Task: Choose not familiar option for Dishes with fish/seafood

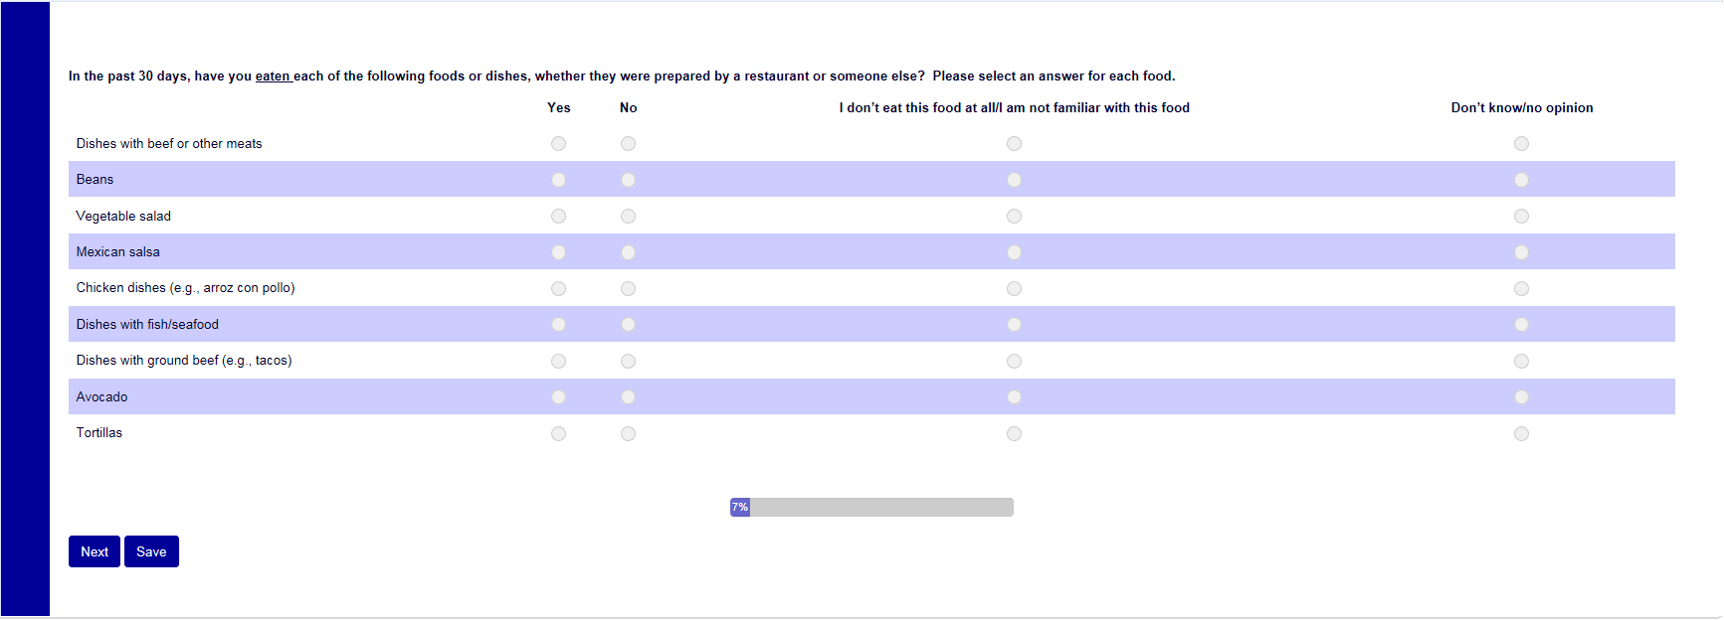Action: coord(1014,325)
